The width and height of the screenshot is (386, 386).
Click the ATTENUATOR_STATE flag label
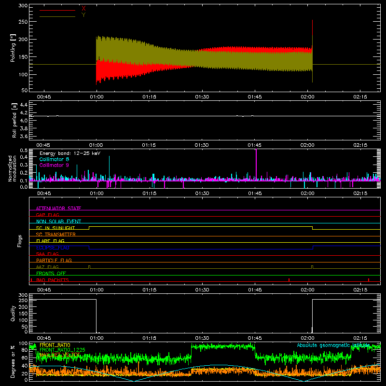[58, 208]
